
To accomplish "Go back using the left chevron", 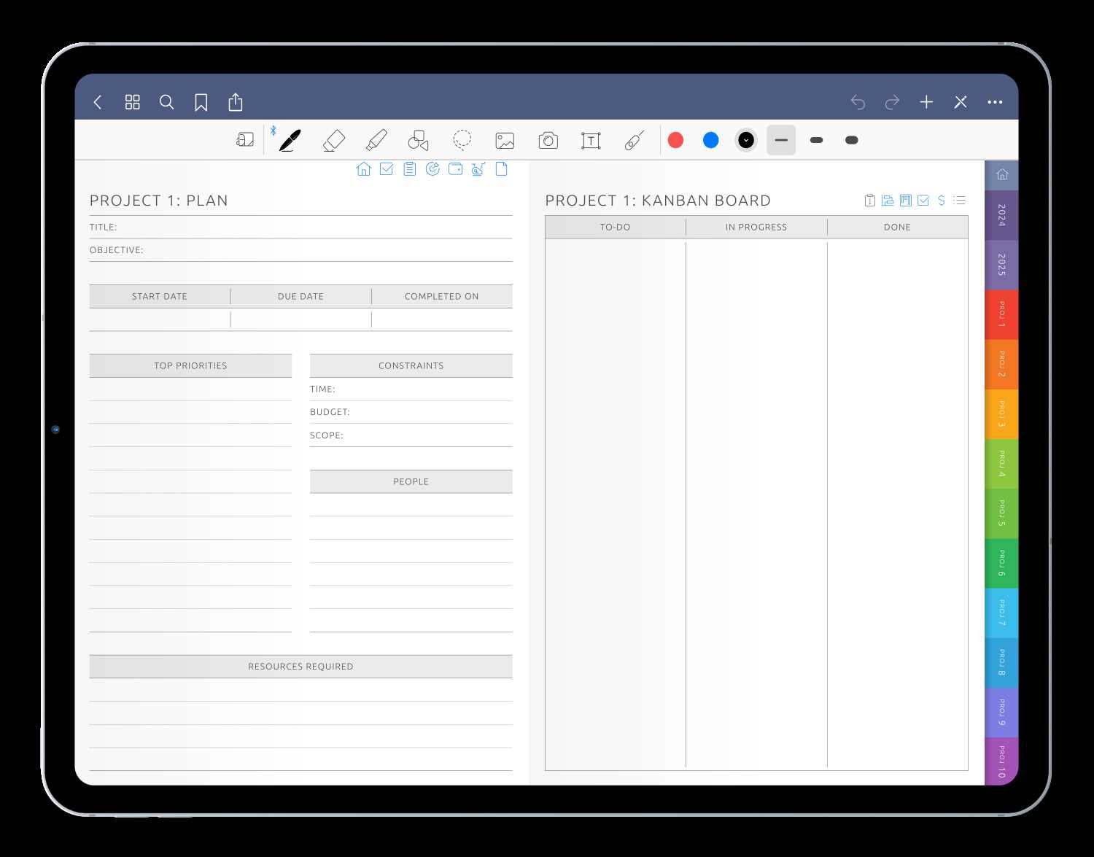I will [x=98, y=102].
